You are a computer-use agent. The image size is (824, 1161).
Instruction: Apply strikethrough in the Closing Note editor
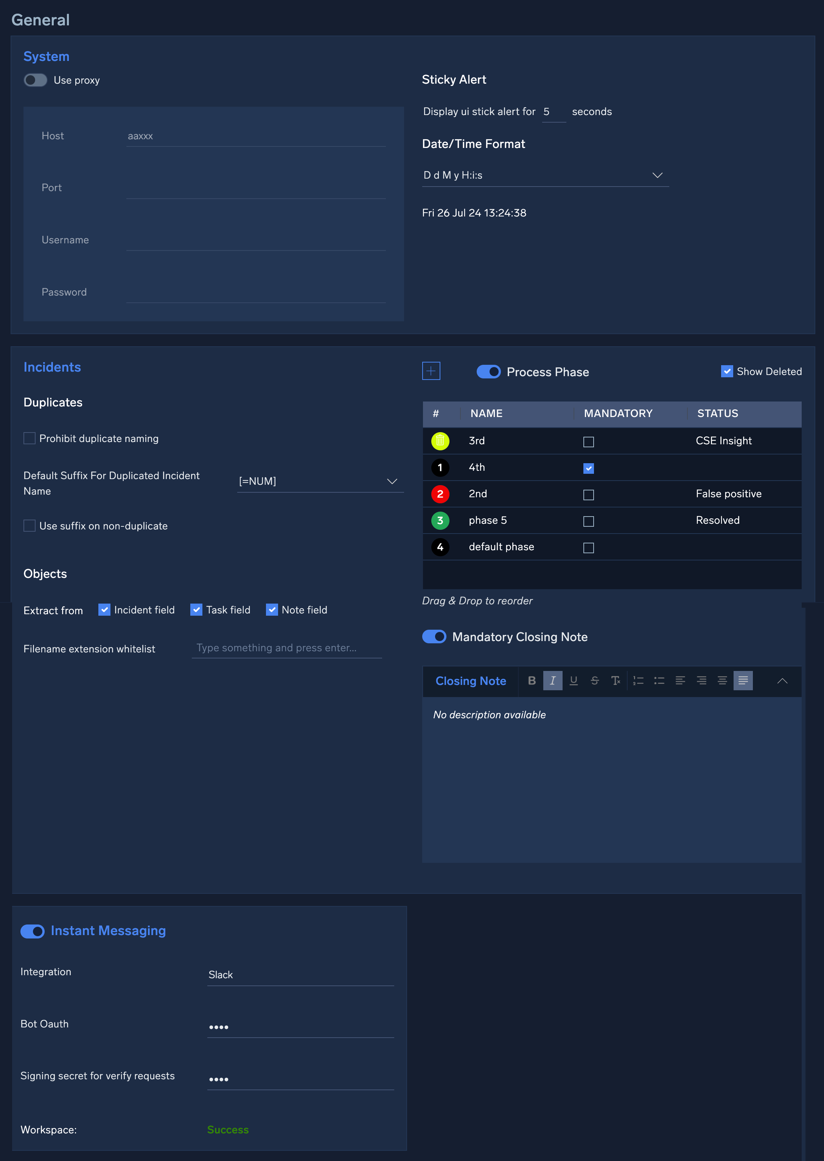point(595,681)
